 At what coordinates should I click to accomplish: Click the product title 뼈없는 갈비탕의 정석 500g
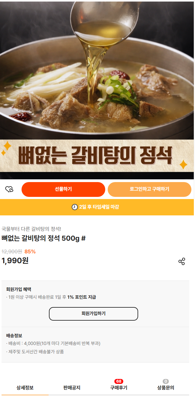coord(43,239)
